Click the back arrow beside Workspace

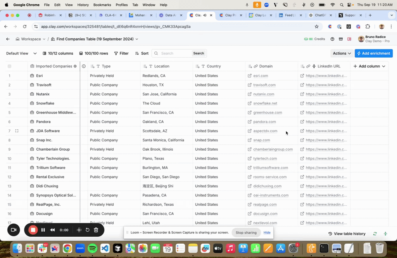coord(8,39)
